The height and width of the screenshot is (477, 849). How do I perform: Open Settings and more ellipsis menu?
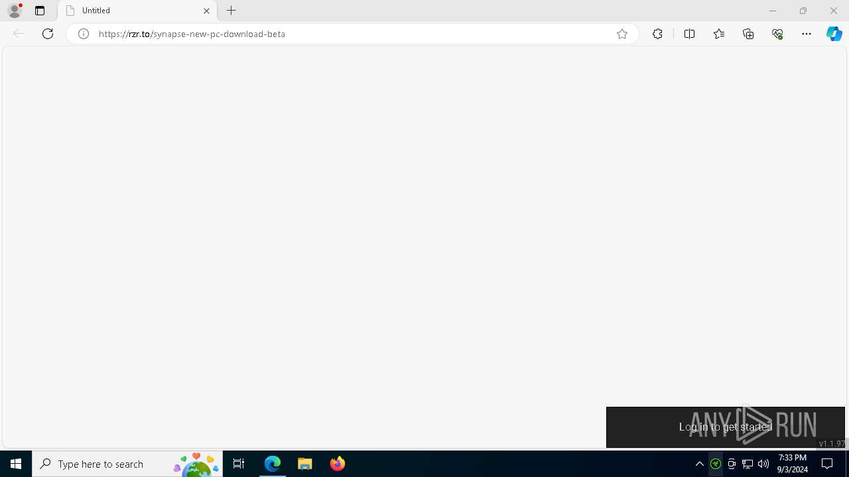(x=807, y=34)
